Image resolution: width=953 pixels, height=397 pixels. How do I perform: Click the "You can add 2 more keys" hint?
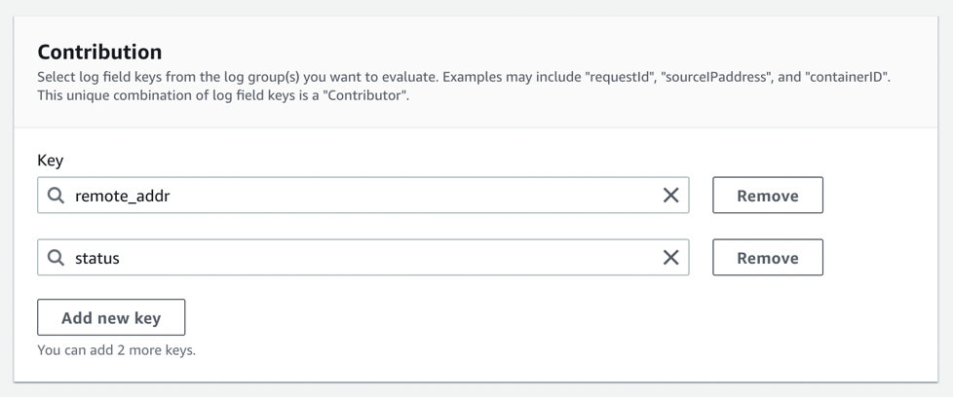click(116, 349)
